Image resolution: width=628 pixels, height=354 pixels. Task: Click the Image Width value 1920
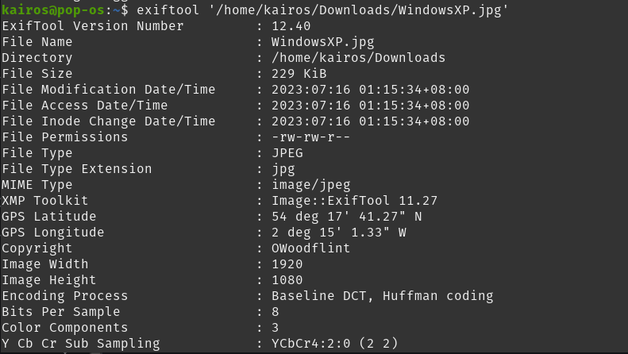click(287, 264)
